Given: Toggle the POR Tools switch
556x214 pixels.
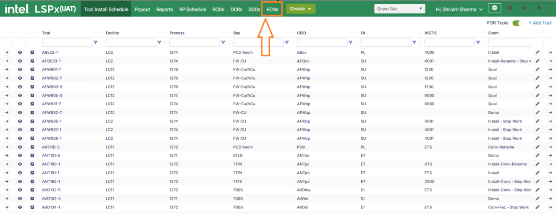Looking at the screenshot, I should [x=518, y=23].
